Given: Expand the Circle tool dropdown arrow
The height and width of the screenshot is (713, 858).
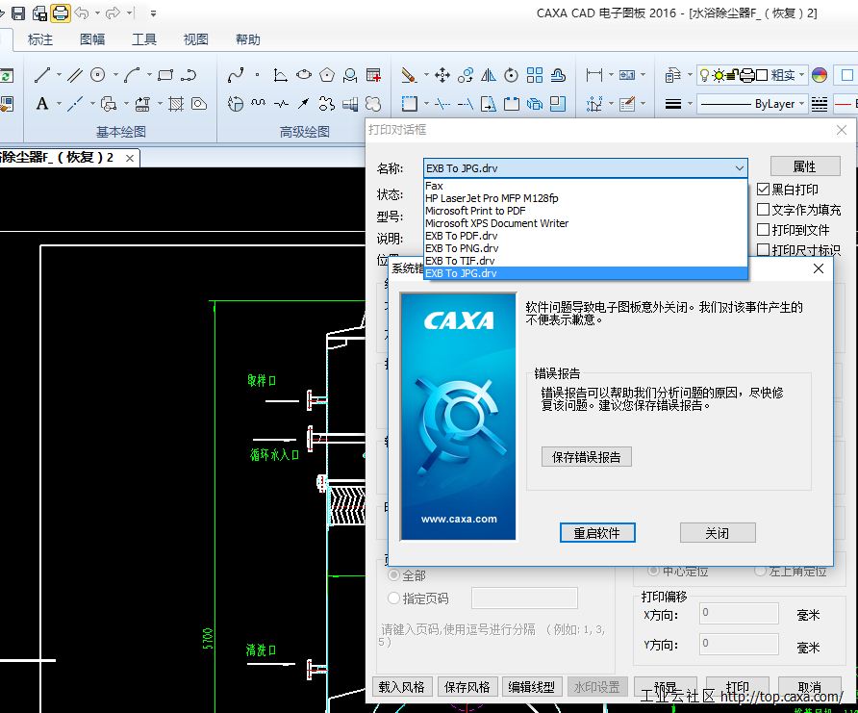Looking at the screenshot, I should tap(115, 75).
